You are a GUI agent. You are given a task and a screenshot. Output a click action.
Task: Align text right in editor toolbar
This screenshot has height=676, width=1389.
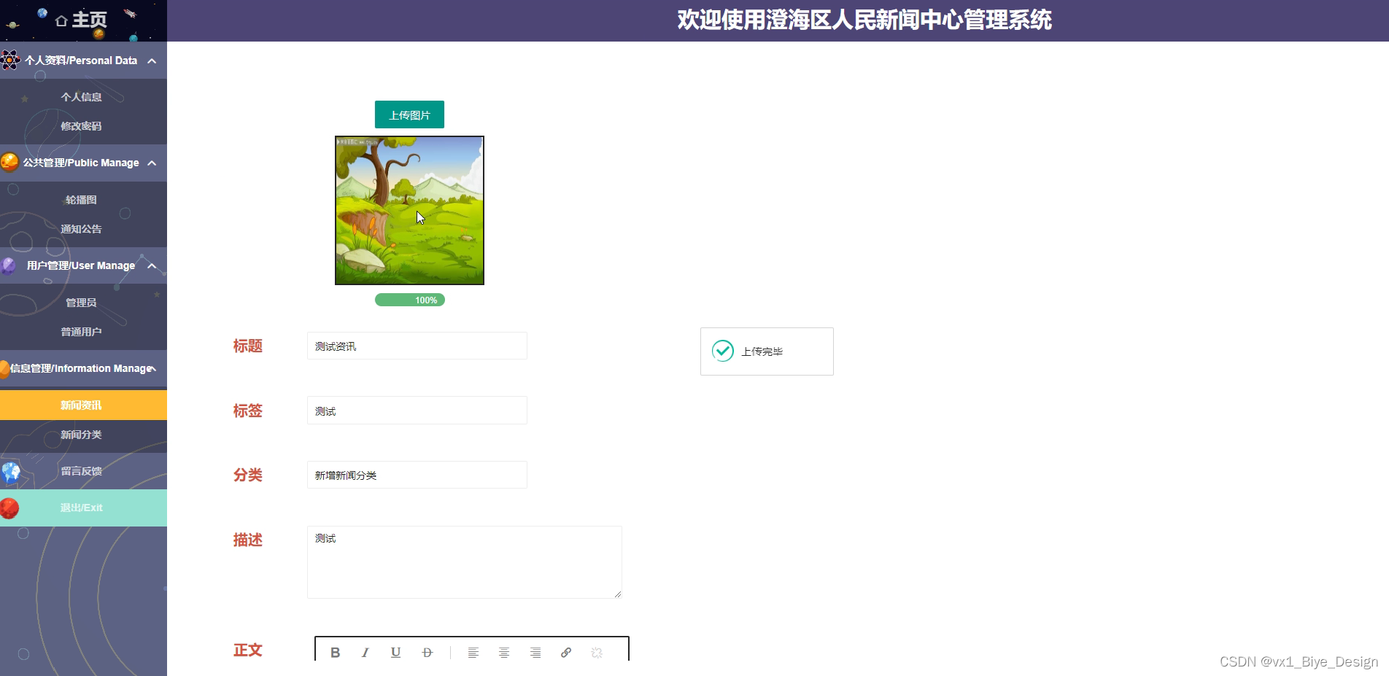pos(535,653)
